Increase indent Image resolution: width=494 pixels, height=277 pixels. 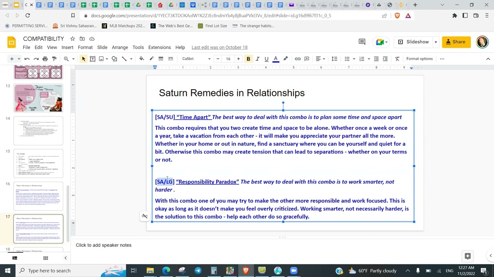coord(385,59)
